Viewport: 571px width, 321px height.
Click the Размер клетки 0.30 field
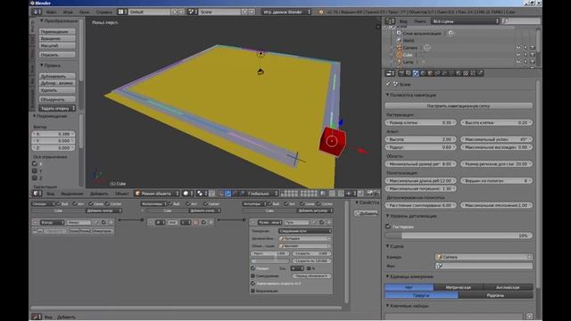(x=420, y=123)
